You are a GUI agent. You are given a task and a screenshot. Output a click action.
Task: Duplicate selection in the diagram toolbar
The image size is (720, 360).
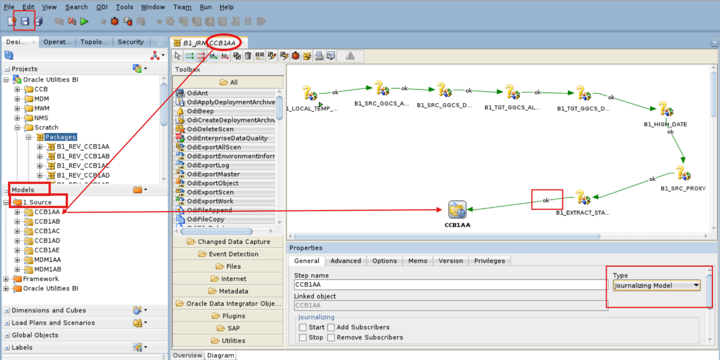pyautogui.click(x=237, y=56)
